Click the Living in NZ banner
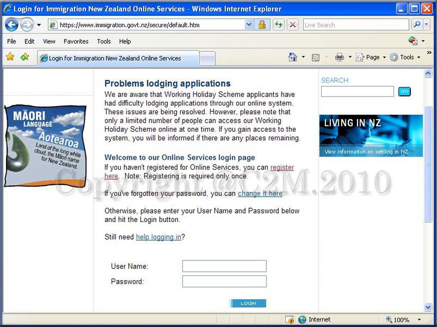 [x=371, y=136]
